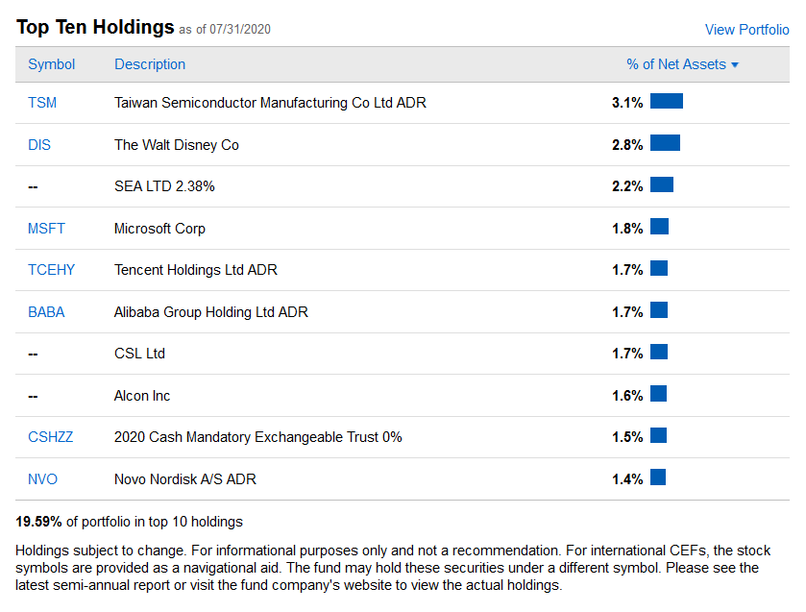Sort by % of Net Assets header
The image size is (806, 612).
pos(676,64)
